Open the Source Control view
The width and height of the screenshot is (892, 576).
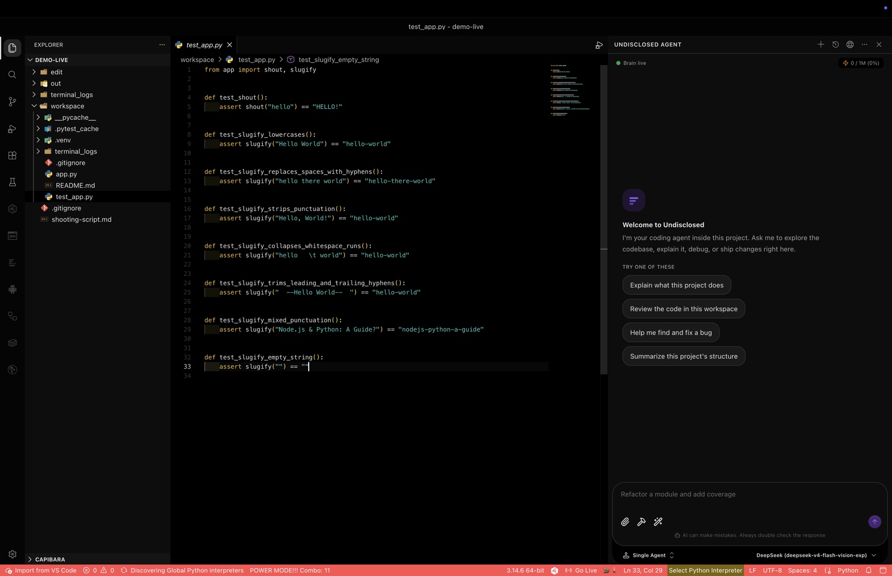[x=12, y=102]
